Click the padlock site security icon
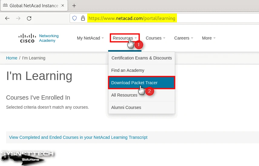The width and height of the screenshot is (259, 166). [83, 18]
